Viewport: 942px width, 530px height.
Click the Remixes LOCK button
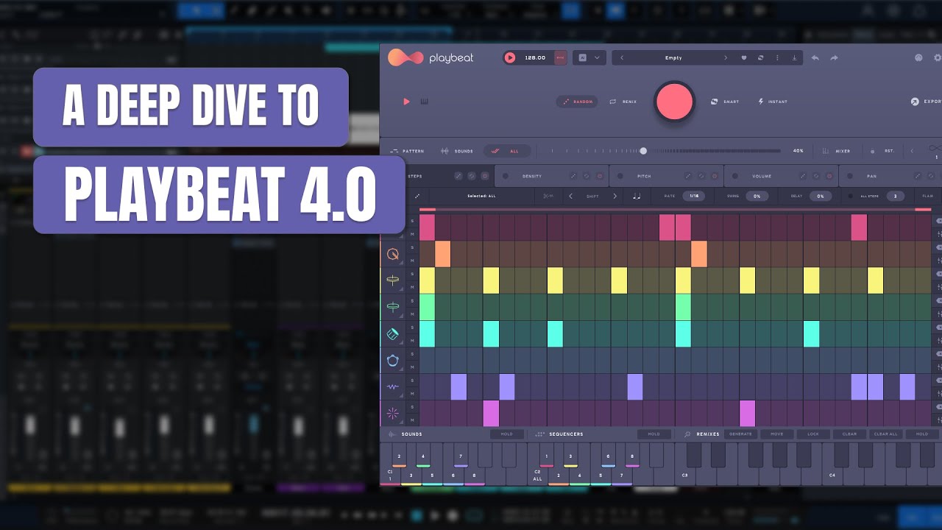[x=813, y=434]
